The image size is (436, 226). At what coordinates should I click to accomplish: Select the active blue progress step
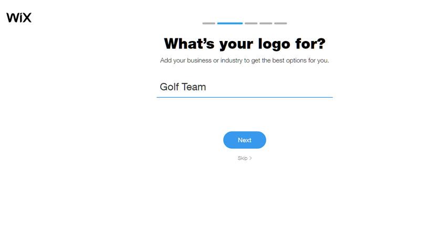(x=230, y=23)
